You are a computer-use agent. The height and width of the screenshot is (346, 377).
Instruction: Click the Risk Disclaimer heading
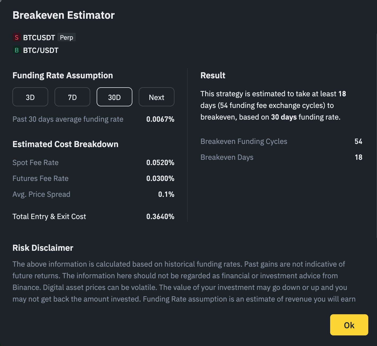click(x=43, y=248)
